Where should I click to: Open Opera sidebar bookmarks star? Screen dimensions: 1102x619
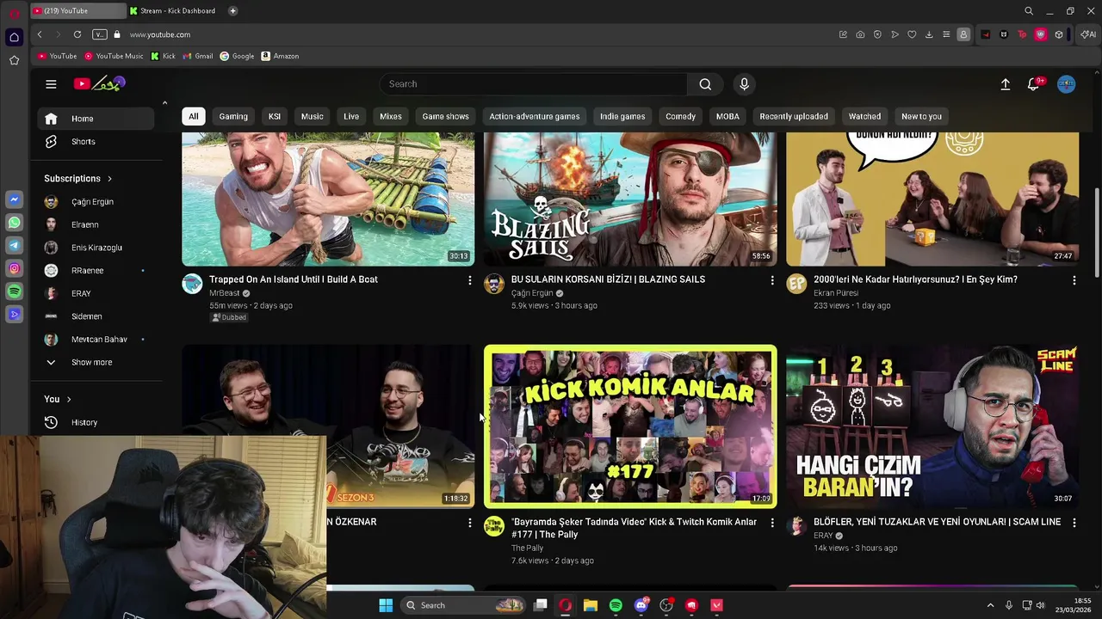[x=14, y=60]
